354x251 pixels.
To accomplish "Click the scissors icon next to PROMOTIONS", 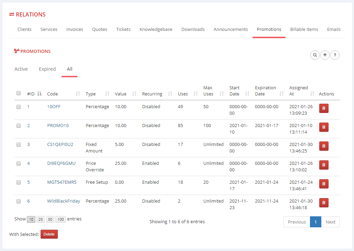I will (16, 51).
